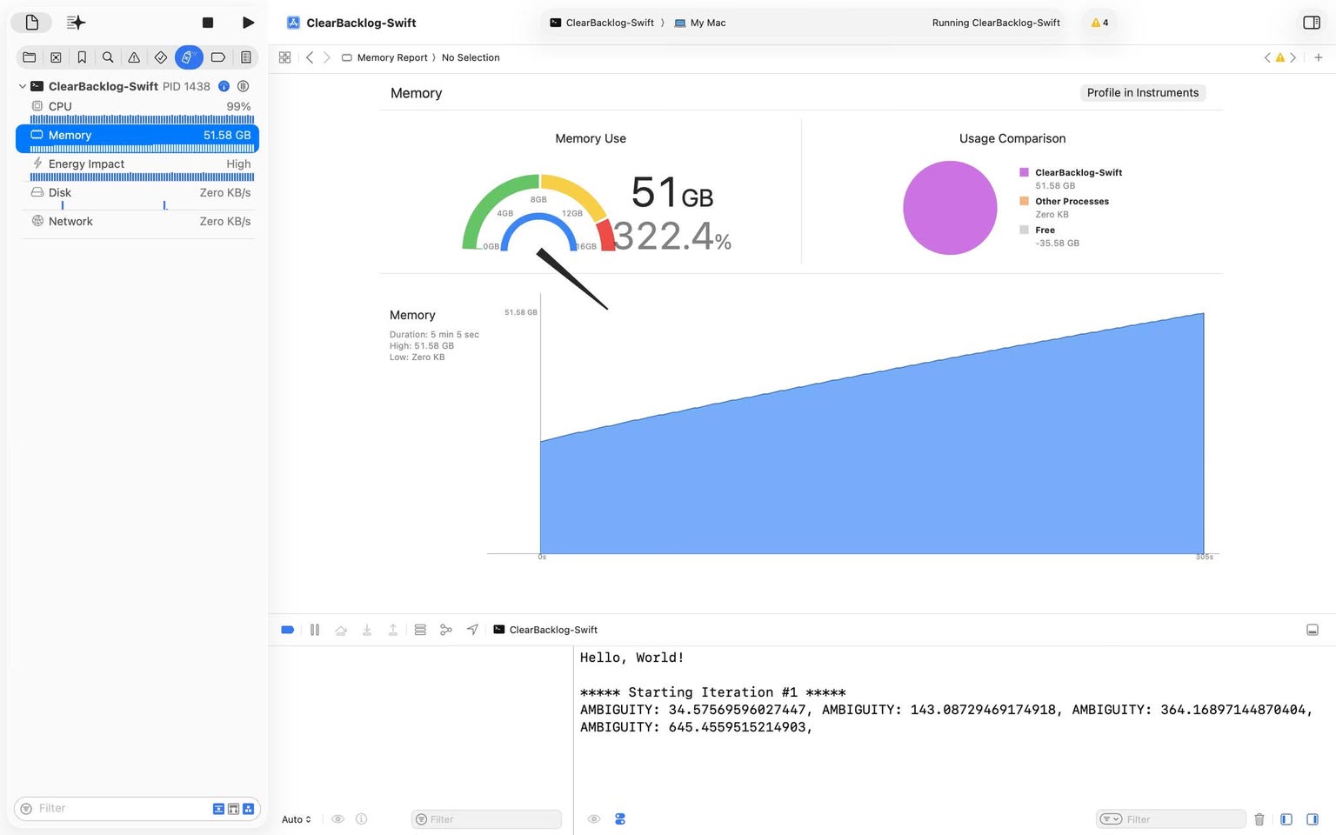Click the navigator Filter field
Screen dimensions: 1336x835
122,808
